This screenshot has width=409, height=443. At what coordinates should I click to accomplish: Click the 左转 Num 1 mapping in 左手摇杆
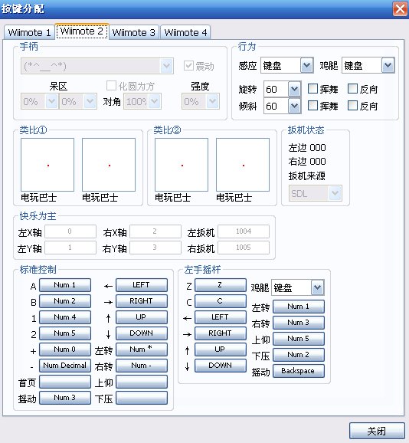click(x=299, y=307)
